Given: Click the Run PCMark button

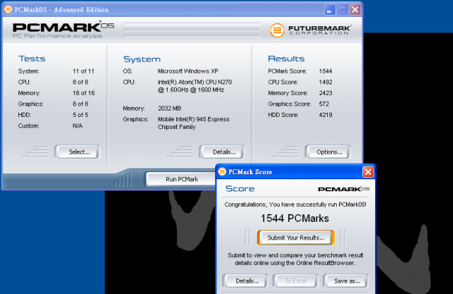Looking at the screenshot, I should (x=182, y=179).
